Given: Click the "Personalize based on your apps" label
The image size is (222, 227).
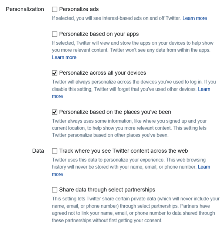Looking at the screenshot, I should coord(99,34).
